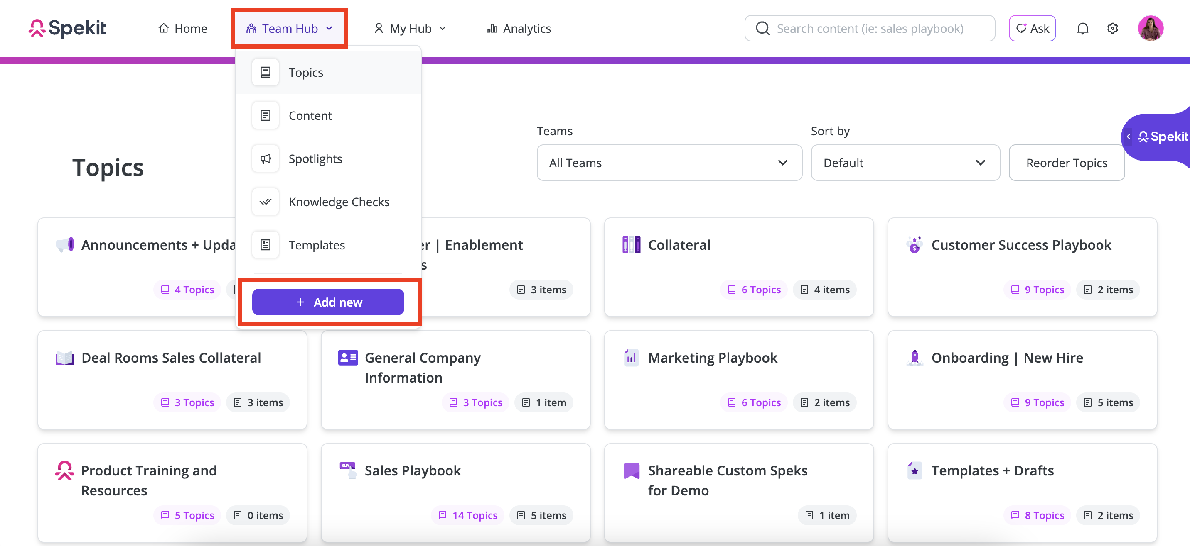Click the Collateral binders icon

(x=631, y=245)
